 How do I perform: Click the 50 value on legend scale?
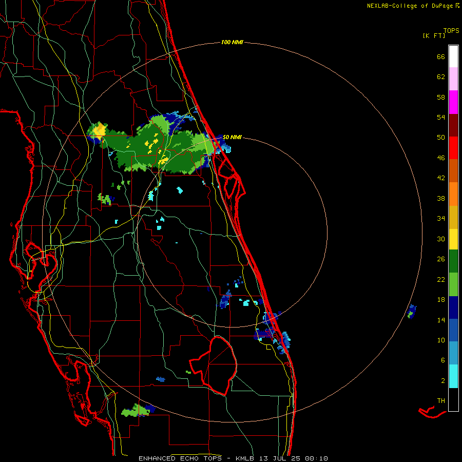(441, 138)
